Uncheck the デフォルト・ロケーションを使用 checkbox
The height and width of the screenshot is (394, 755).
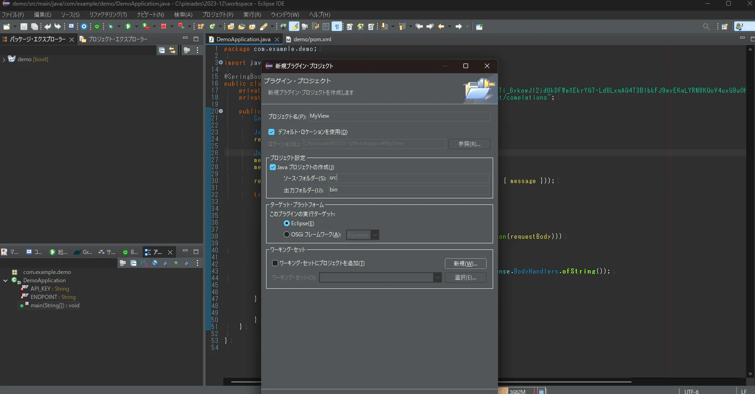click(x=272, y=132)
